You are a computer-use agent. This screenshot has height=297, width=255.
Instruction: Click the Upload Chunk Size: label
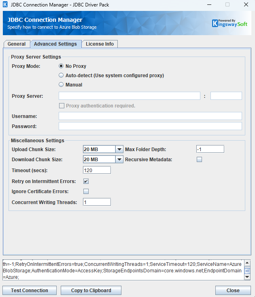pyautogui.click(x=34, y=150)
